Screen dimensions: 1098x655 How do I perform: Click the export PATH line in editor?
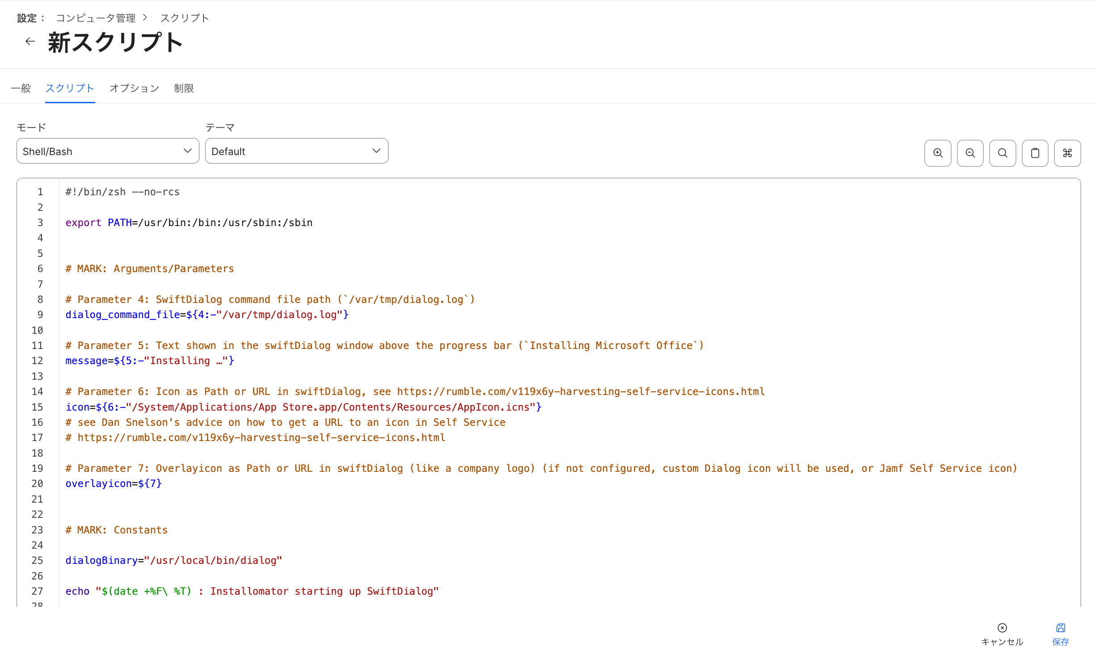coord(189,223)
